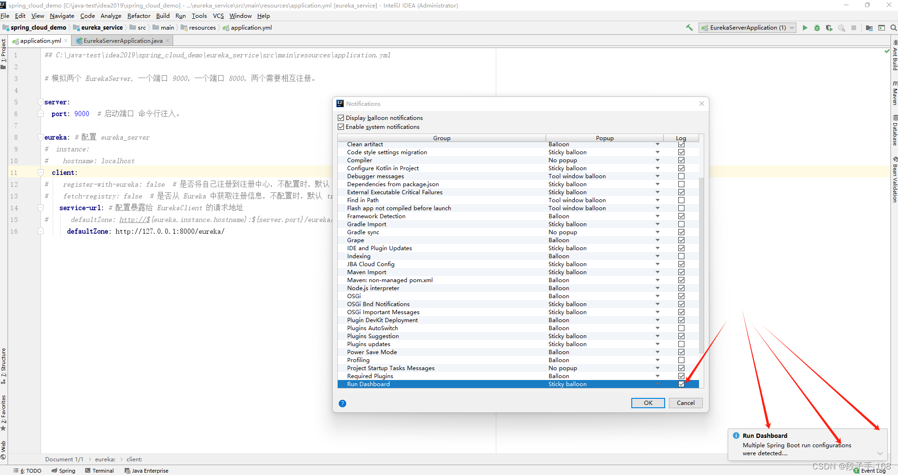Open the Navigate menu
The image size is (898, 475).
click(62, 16)
